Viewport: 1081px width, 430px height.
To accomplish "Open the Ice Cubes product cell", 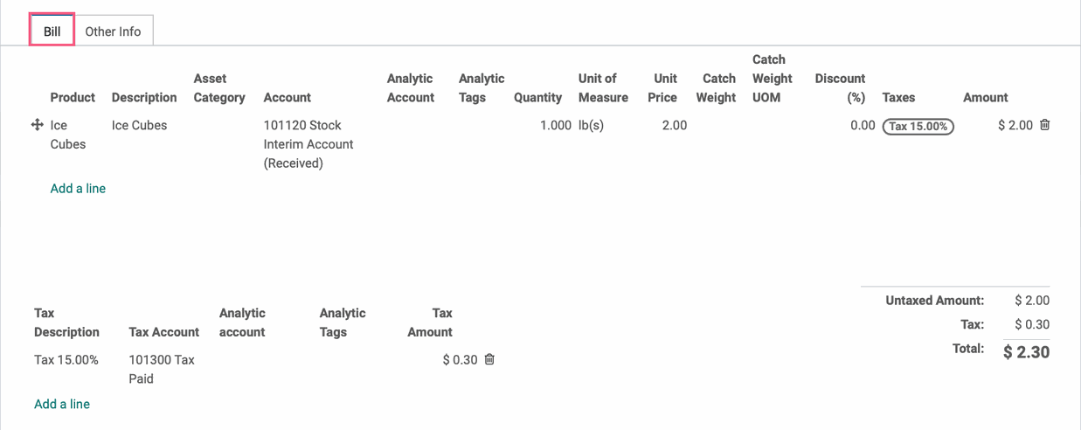I will pyautogui.click(x=68, y=135).
